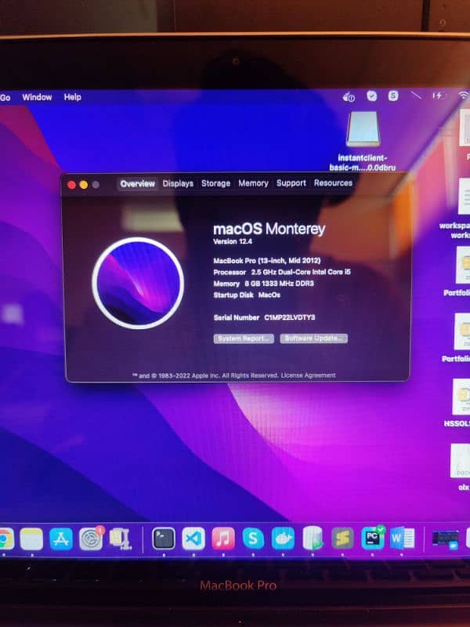
Task: Open the License Agreement link
Action: click(308, 375)
